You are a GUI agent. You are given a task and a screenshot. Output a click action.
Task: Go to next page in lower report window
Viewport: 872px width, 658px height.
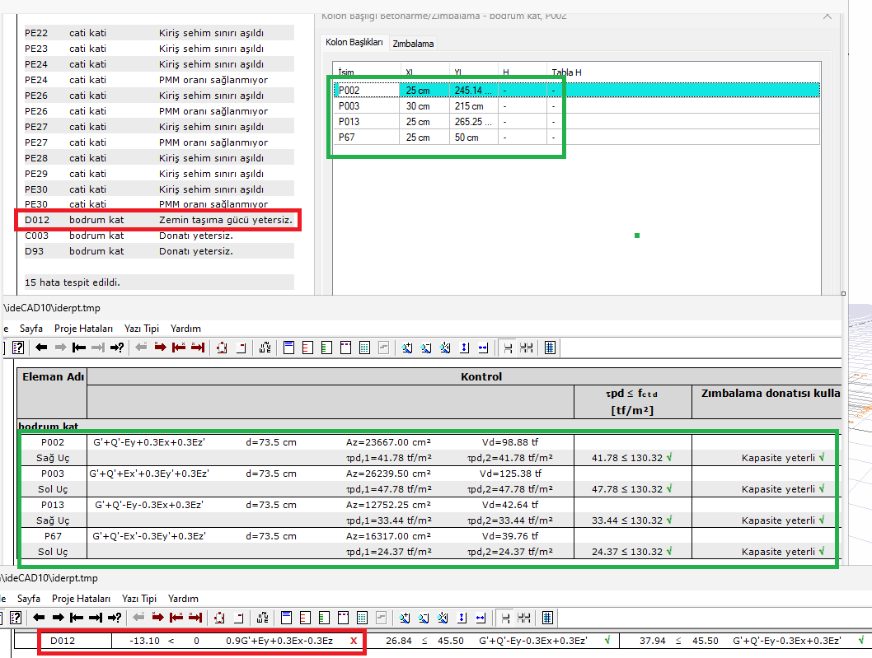[58, 618]
